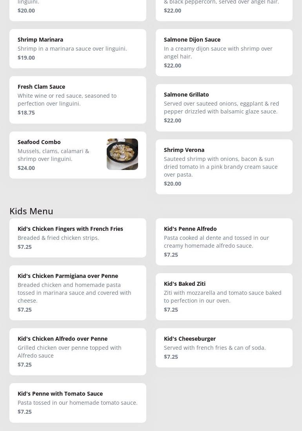Choose Kid's Chicken Parmigiana over Penne

(78, 292)
